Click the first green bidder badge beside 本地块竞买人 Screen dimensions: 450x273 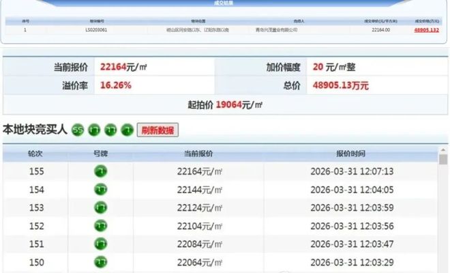(78, 130)
